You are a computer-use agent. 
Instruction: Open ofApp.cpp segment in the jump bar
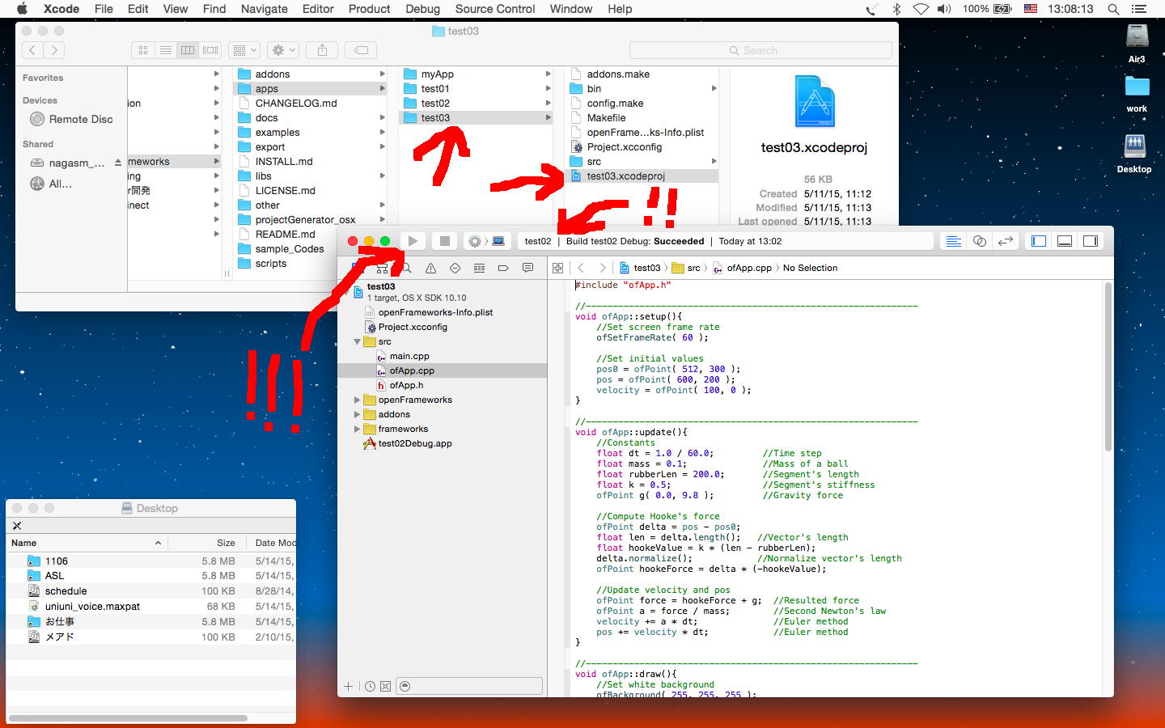point(743,268)
